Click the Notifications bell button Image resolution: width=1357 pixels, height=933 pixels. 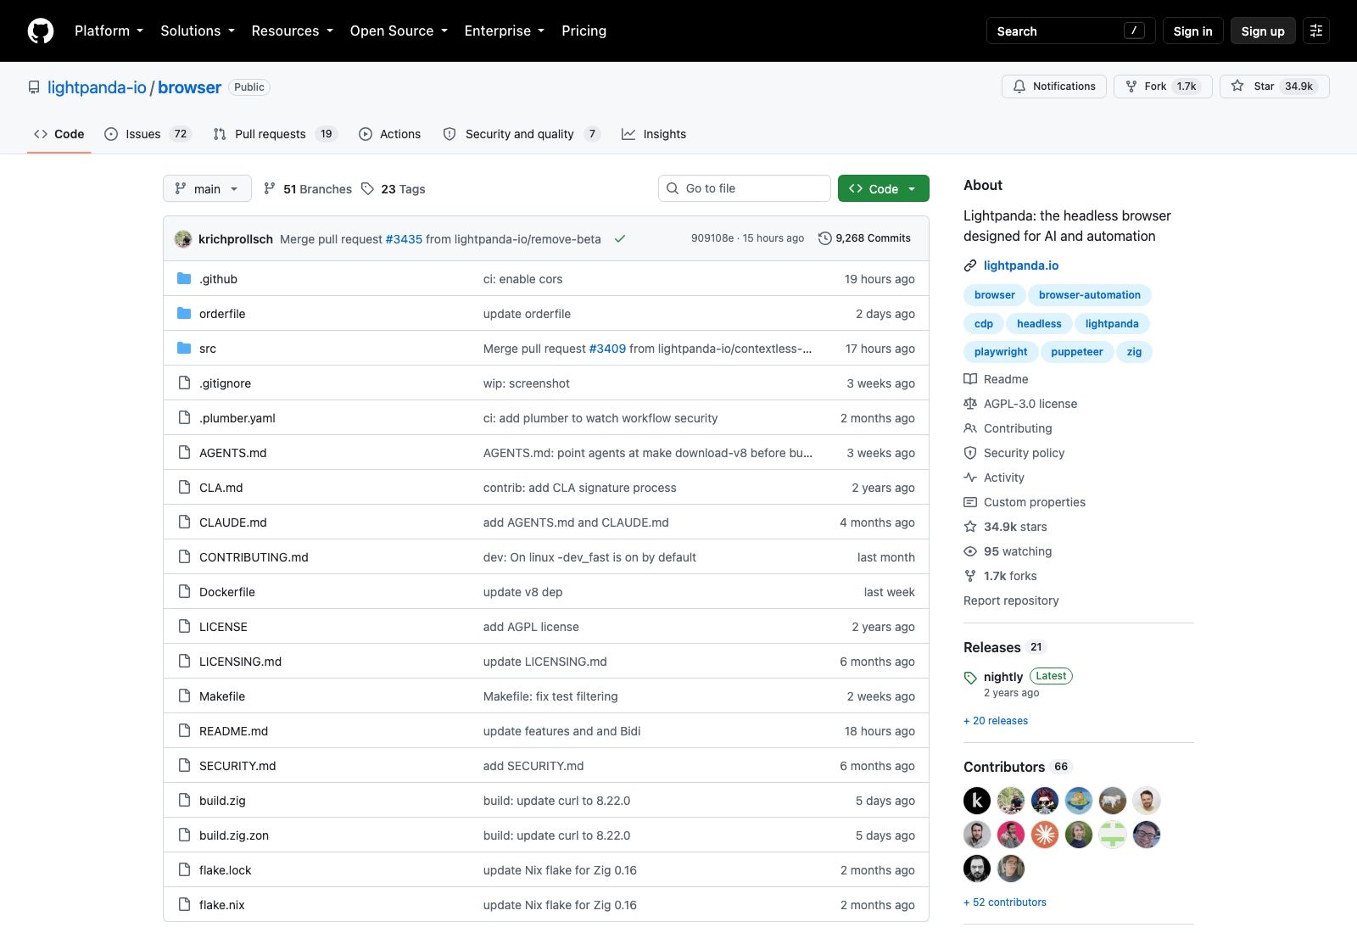[x=1054, y=87]
